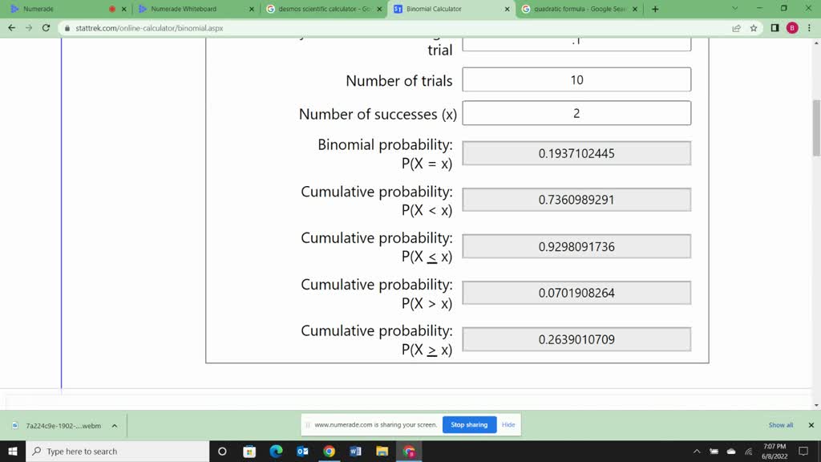This screenshot has height=462, width=821.
Task: Open the tab search chevron
Action: pos(735,8)
